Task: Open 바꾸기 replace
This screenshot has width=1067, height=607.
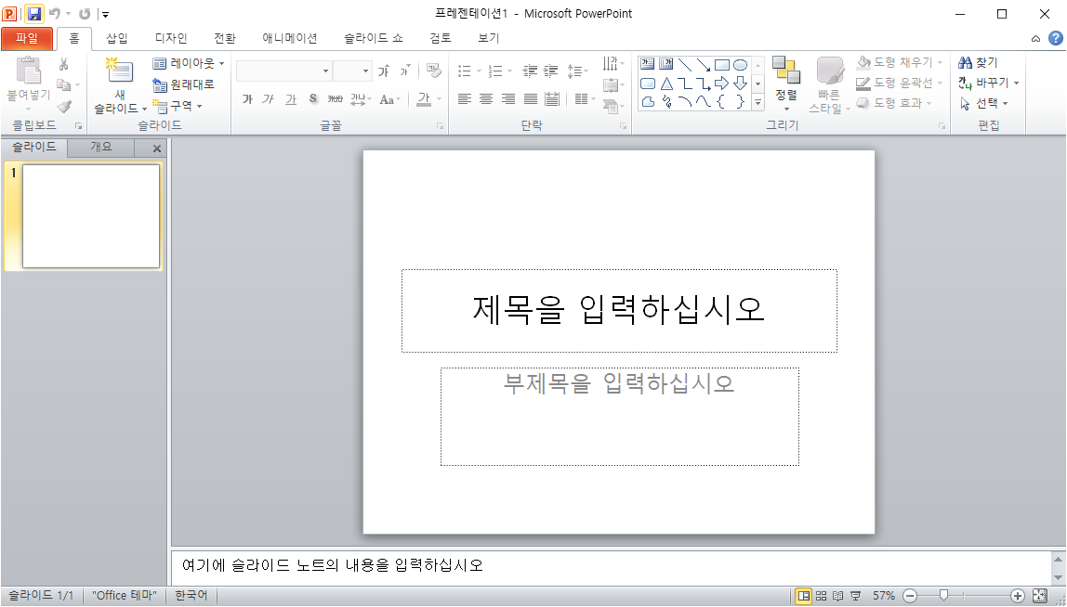Action: [x=989, y=83]
